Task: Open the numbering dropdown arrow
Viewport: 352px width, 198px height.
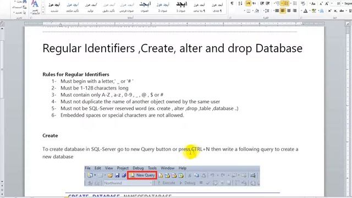Action: tap(282, 3)
